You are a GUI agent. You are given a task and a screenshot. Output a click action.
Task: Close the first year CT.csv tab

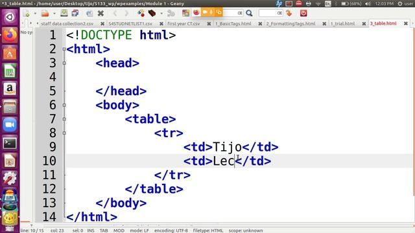(x=209, y=24)
